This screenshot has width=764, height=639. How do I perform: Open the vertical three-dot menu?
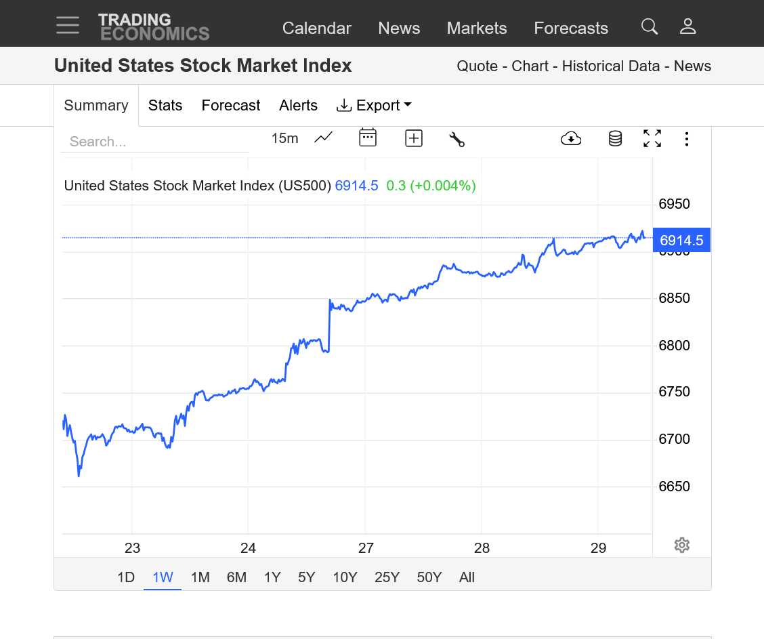(x=687, y=139)
